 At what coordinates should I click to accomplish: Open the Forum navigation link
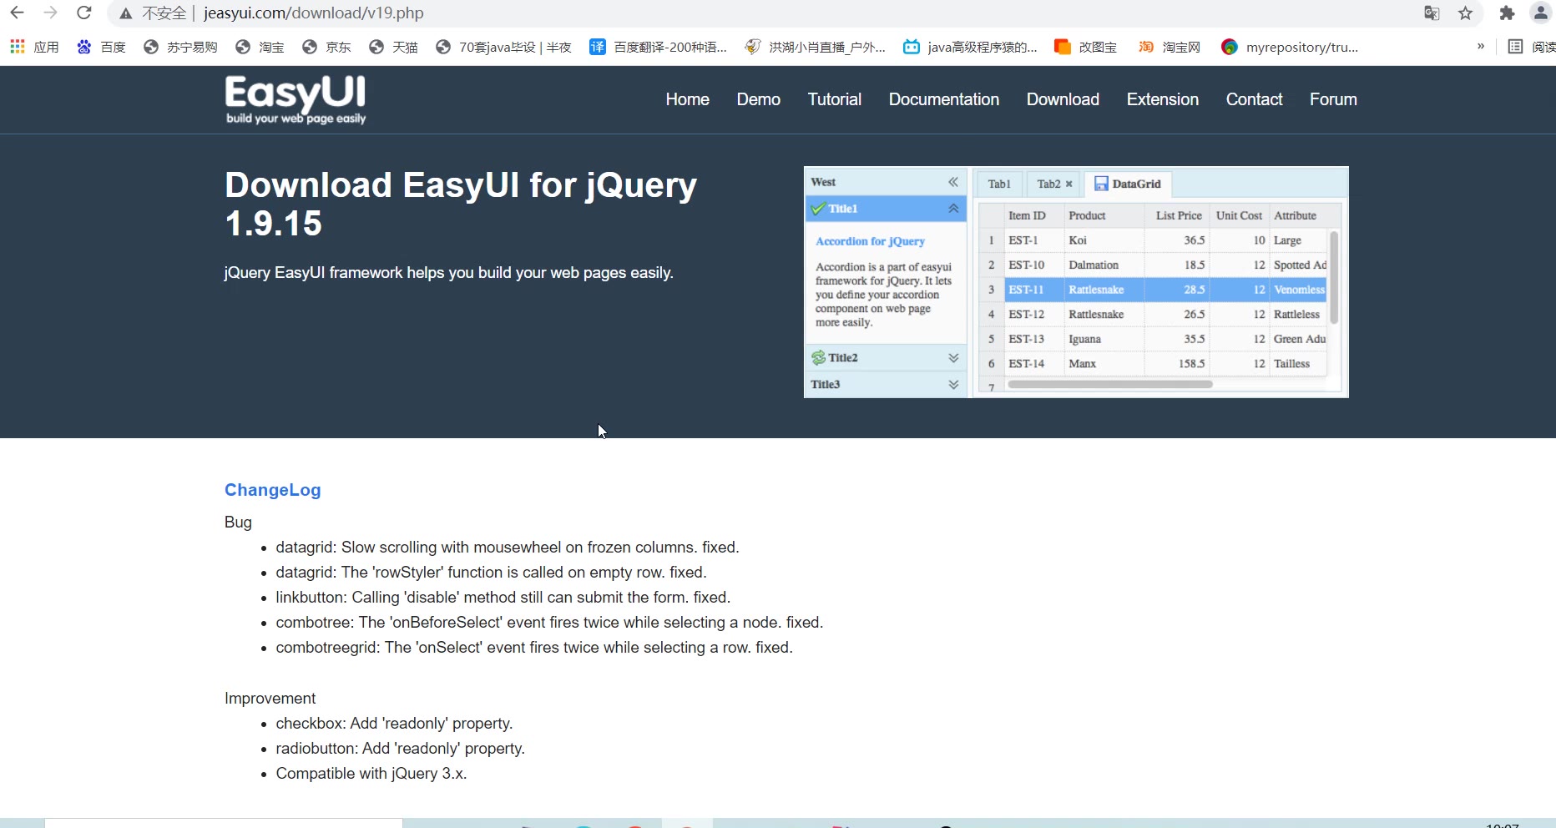tap(1333, 99)
